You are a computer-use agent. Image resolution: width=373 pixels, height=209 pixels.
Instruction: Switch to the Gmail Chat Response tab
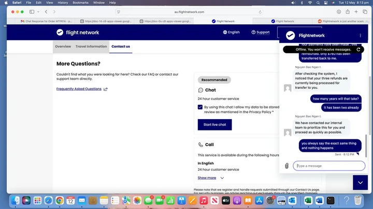click(x=47, y=21)
